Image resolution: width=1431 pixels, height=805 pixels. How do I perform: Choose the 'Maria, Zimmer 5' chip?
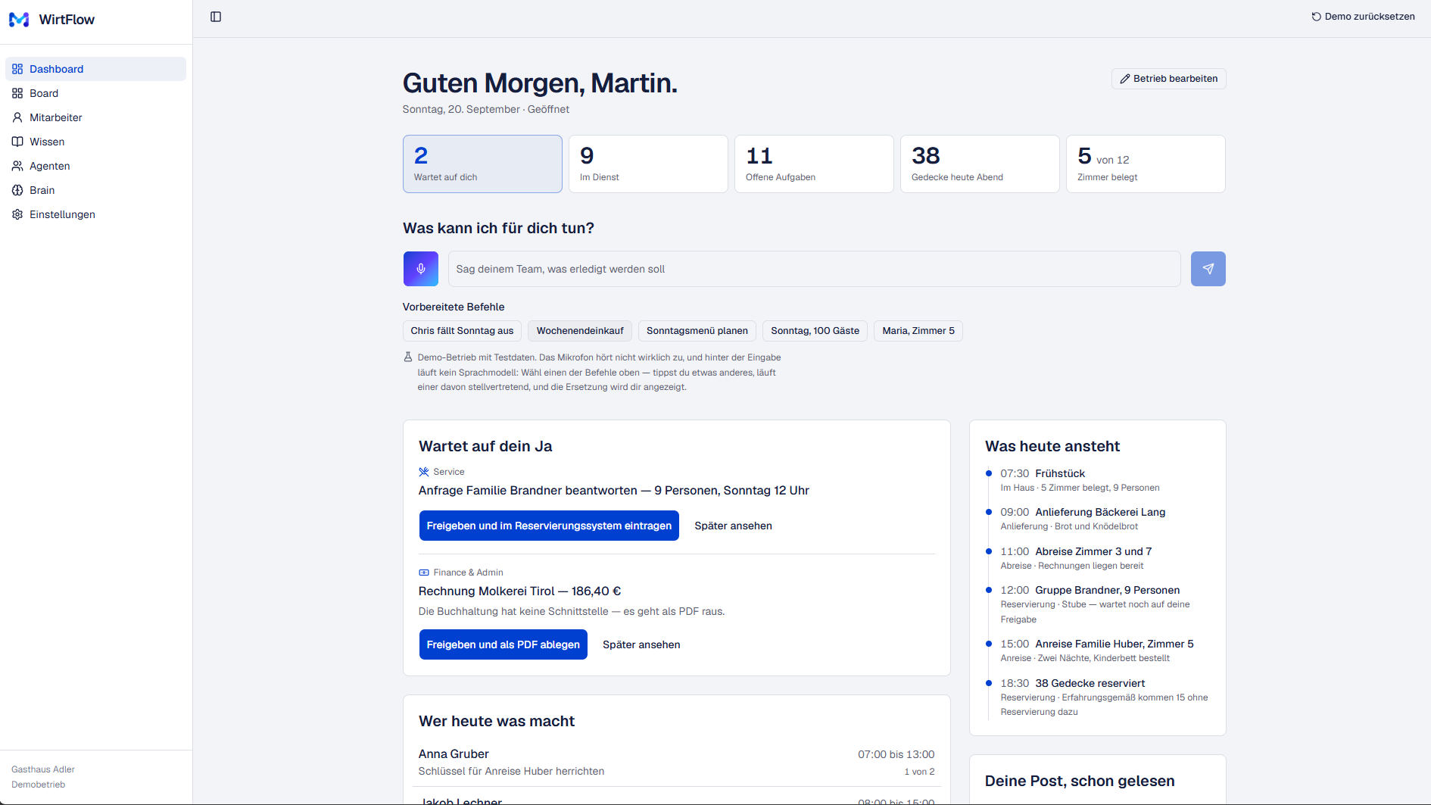click(x=918, y=331)
